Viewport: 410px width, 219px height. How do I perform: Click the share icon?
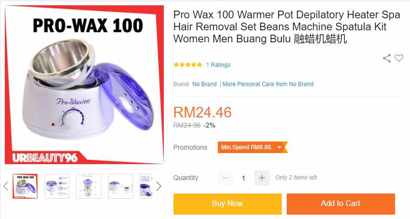click(387, 58)
